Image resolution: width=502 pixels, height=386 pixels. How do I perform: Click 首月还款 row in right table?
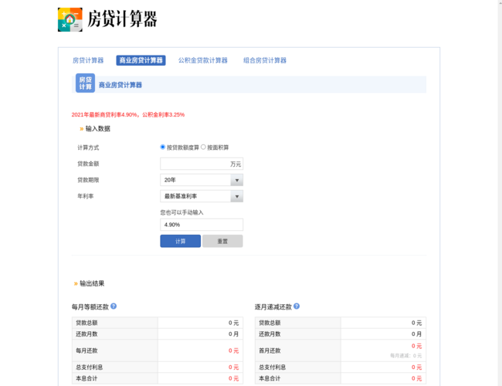[341, 350]
